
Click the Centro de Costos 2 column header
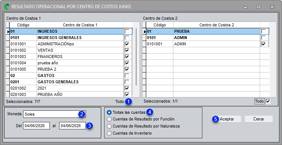217,25
